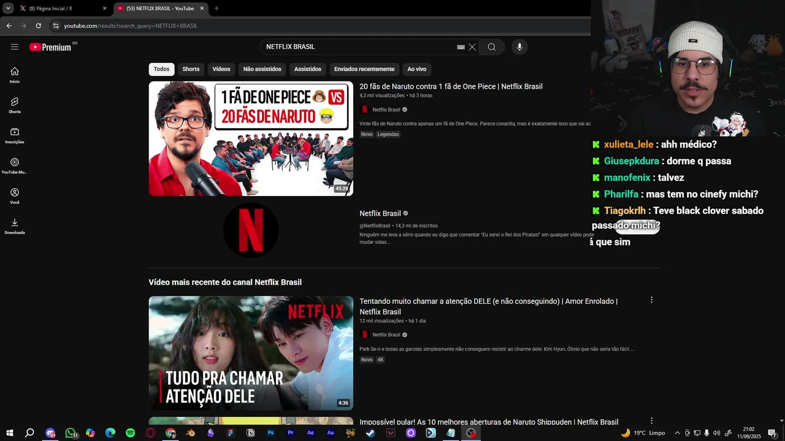
Task: Open new browser tab with plus
Action: (216, 8)
